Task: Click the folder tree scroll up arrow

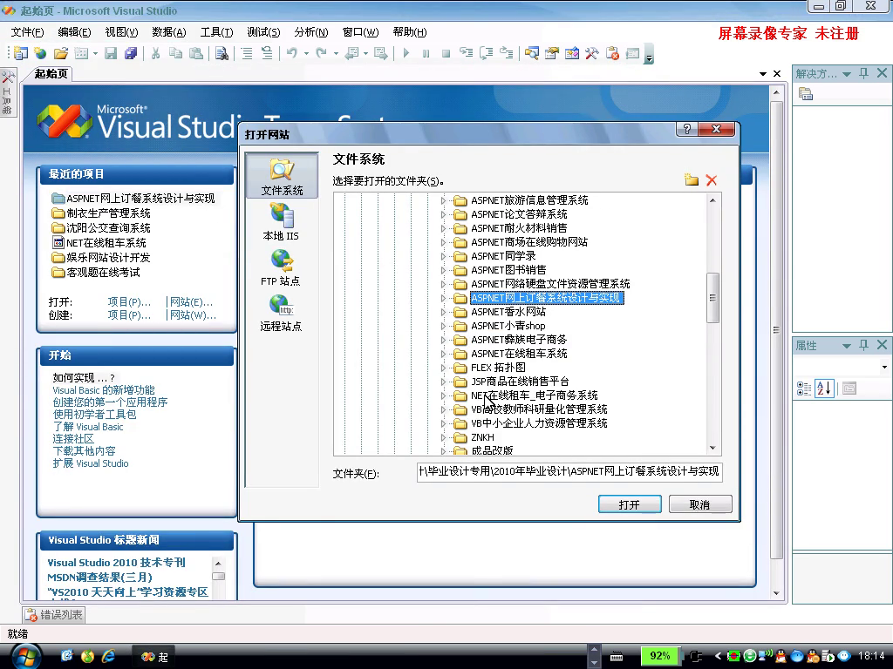Action: click(x=712, y=200)
